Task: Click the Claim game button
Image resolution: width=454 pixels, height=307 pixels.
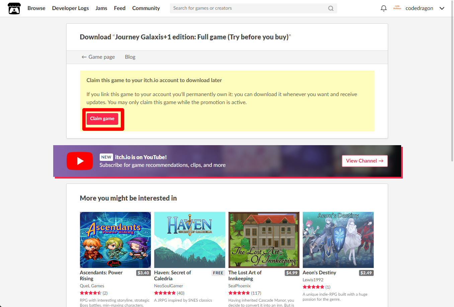Action: [102, 119]
